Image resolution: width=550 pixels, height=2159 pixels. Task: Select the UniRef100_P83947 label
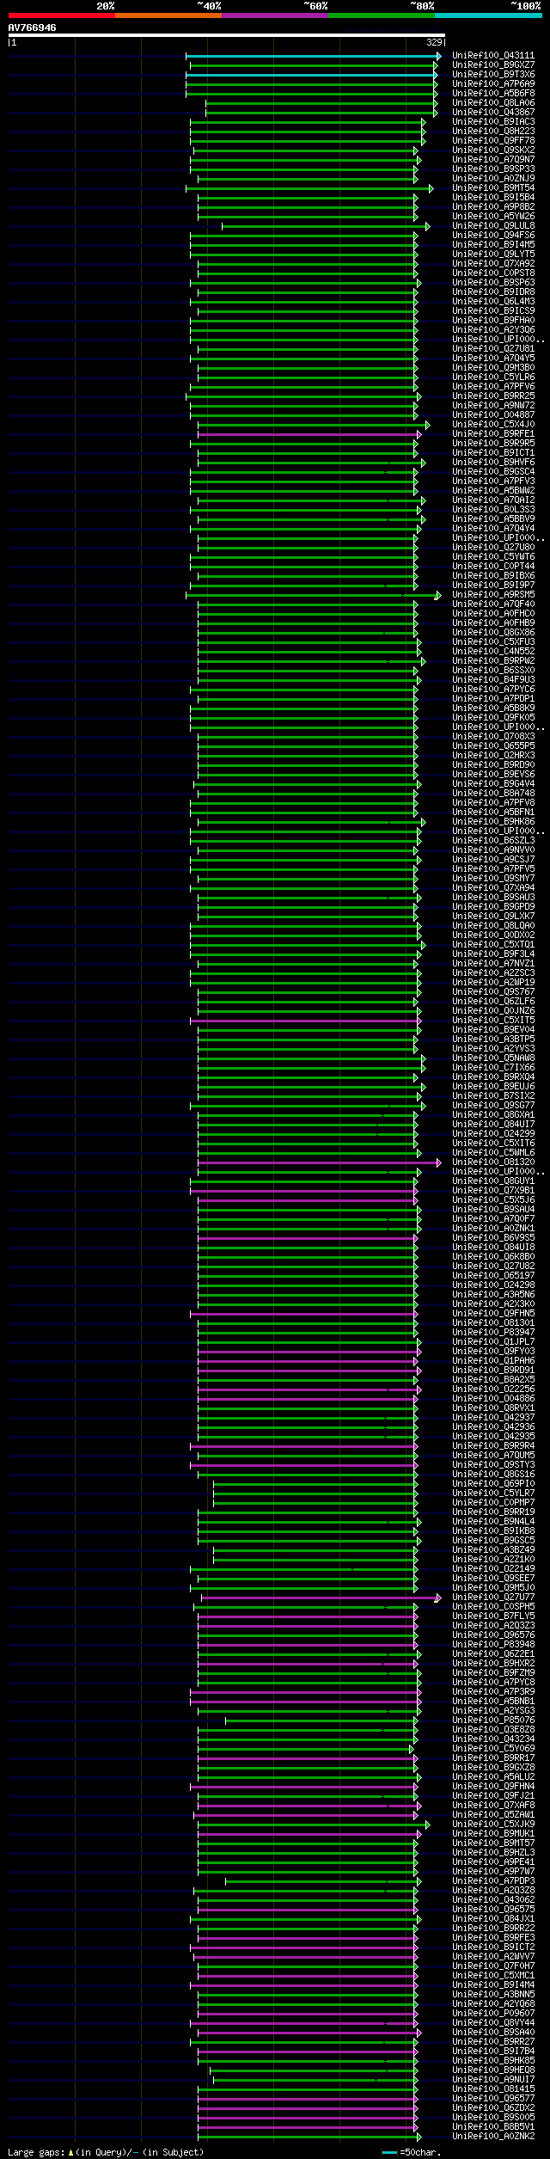[x=493, y=1333]
